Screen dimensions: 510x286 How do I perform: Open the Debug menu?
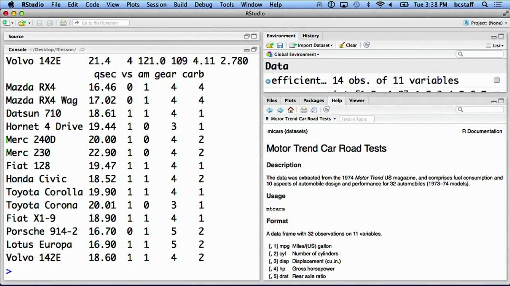tap(203, 5)
